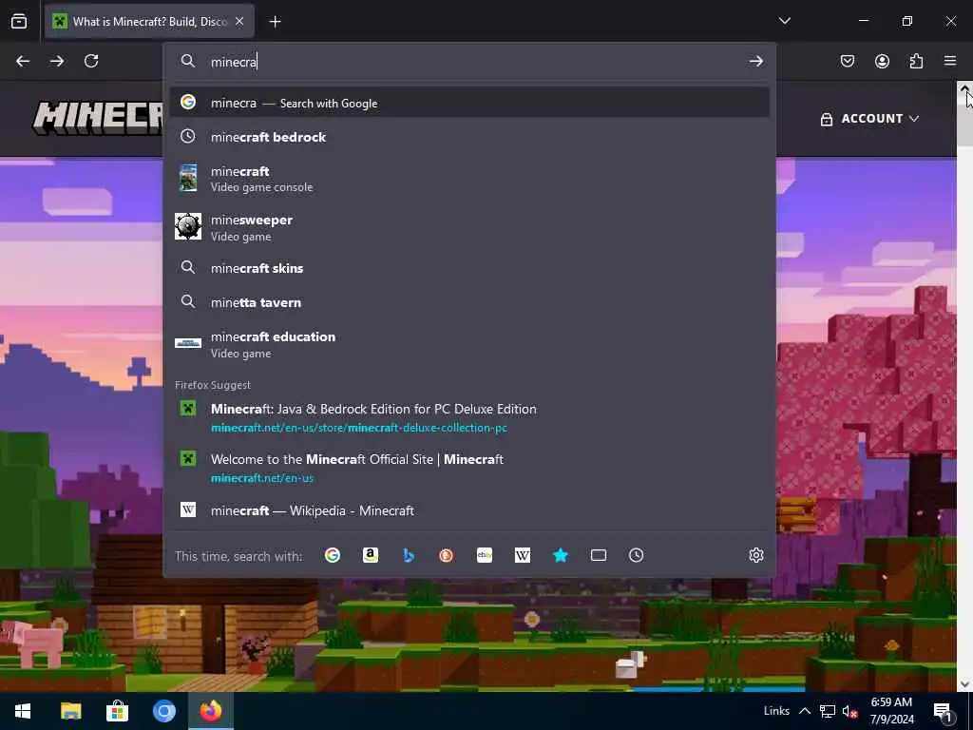Select the 'minesweeper' suggestion
Viewport: 973px width, 730px height.
pyautogui.click(x=469, y=228)
